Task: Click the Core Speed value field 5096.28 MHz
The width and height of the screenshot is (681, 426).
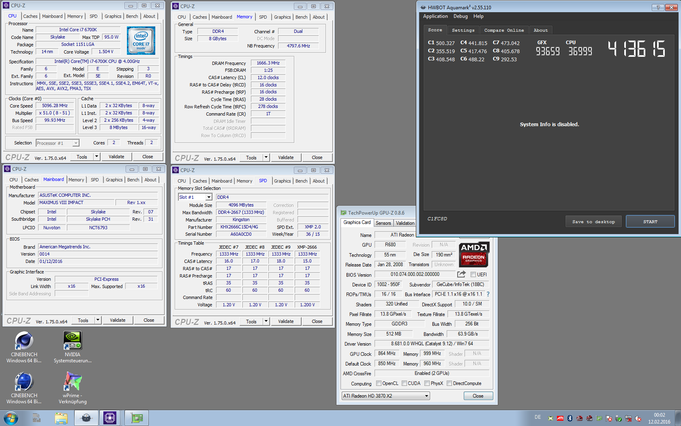Action: (x=55, y=105)
